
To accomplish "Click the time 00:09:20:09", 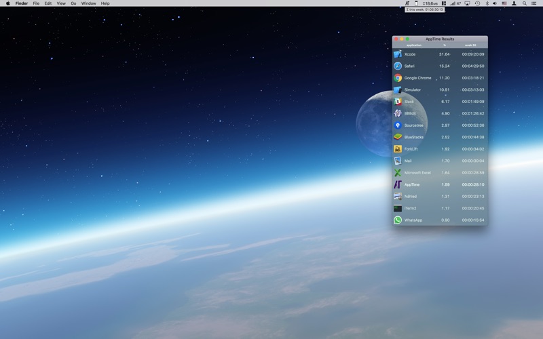I will point(473,54).
